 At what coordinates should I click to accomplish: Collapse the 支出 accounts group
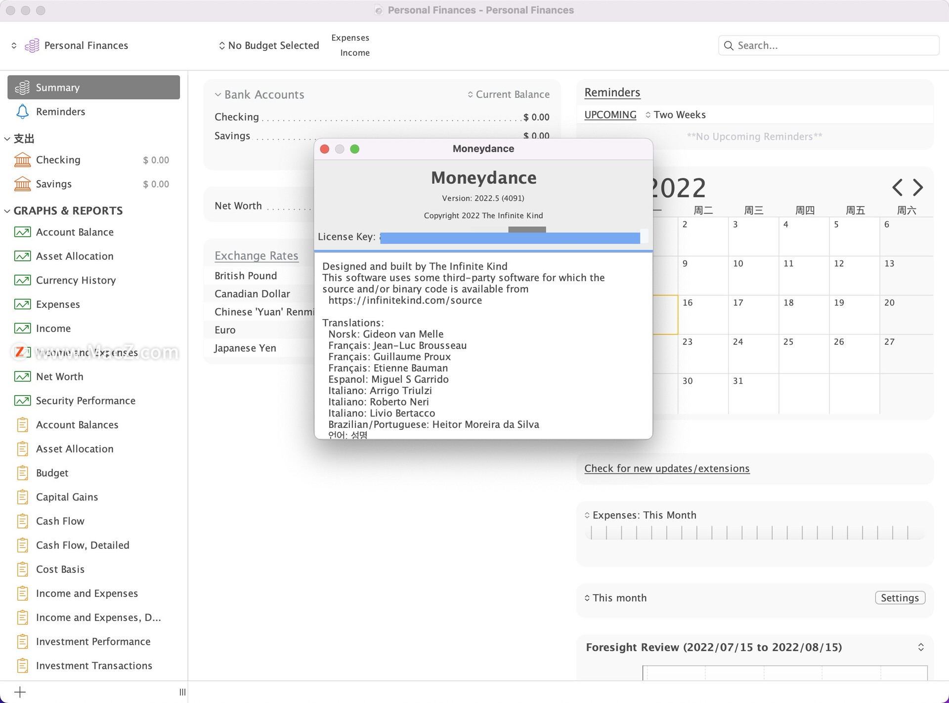(7, 139)
